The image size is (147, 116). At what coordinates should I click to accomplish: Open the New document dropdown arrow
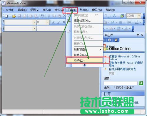(10, 16)
